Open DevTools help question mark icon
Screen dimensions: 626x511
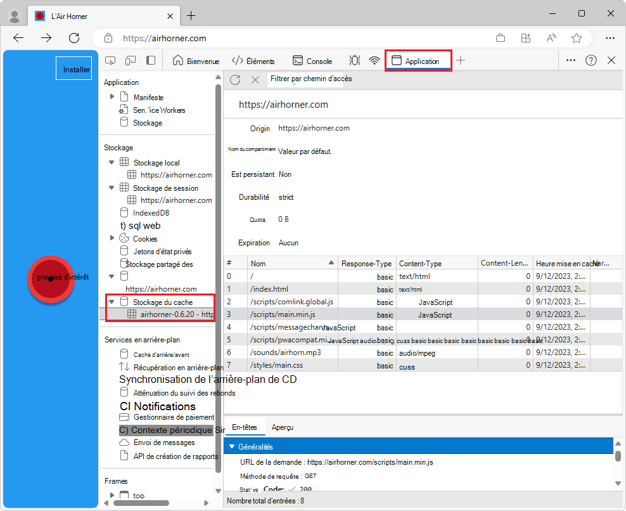click(x=591, y=60)
